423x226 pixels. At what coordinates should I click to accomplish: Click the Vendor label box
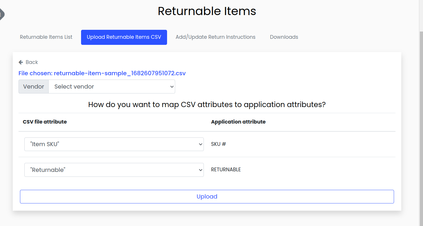click(x=34, y=87)
